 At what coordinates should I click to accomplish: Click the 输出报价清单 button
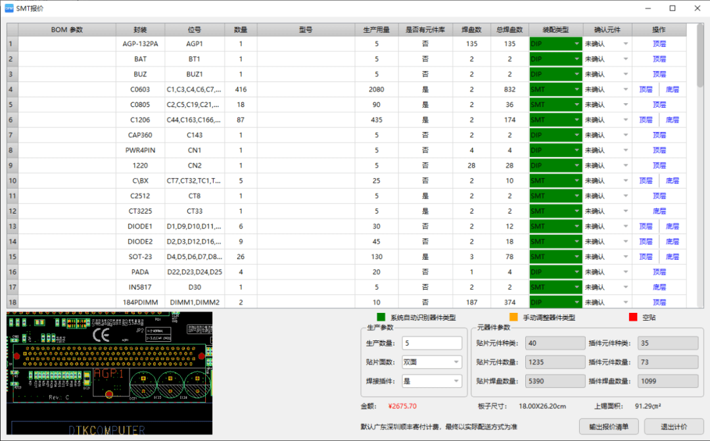tap(609, 427)
